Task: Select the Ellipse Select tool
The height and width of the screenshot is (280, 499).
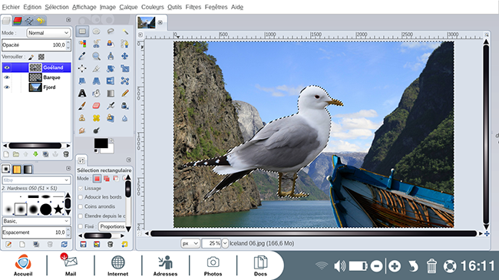Action: (x=97, y=31)
